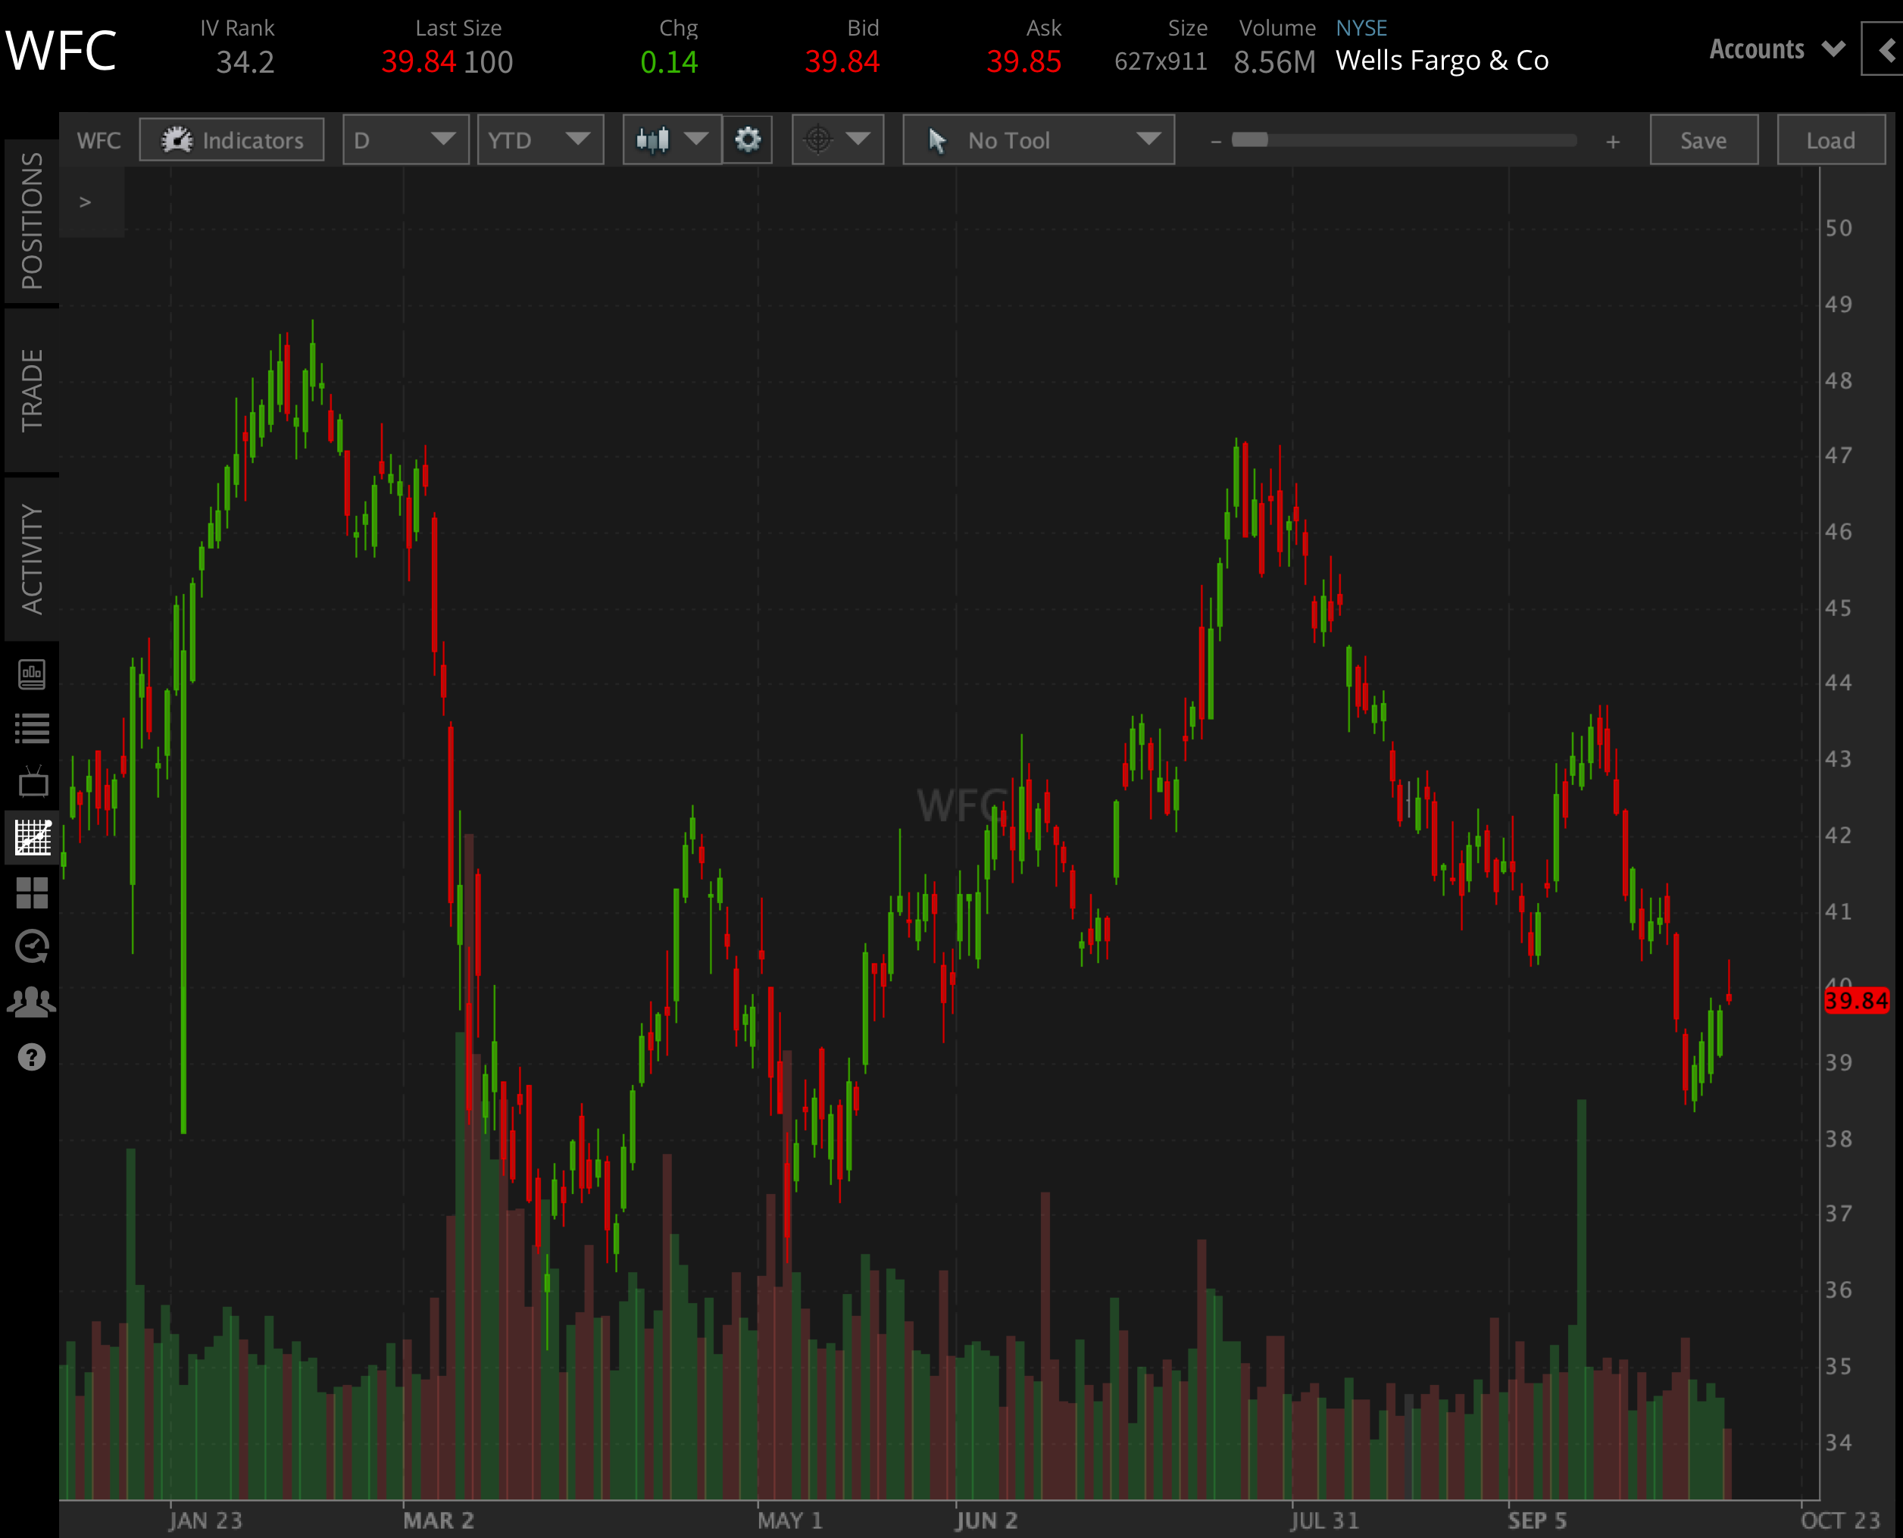The height and width of the screenshot is (1538, 1903).
Task: Open the crosshair cursor dropdown
Action: click(x=837, y=140)
